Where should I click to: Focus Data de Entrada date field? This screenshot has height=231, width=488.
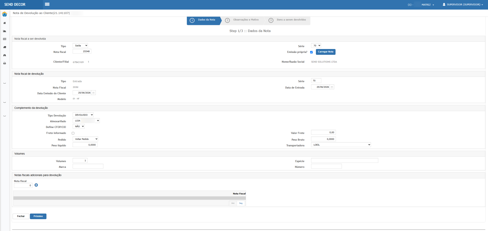(321, 87)
